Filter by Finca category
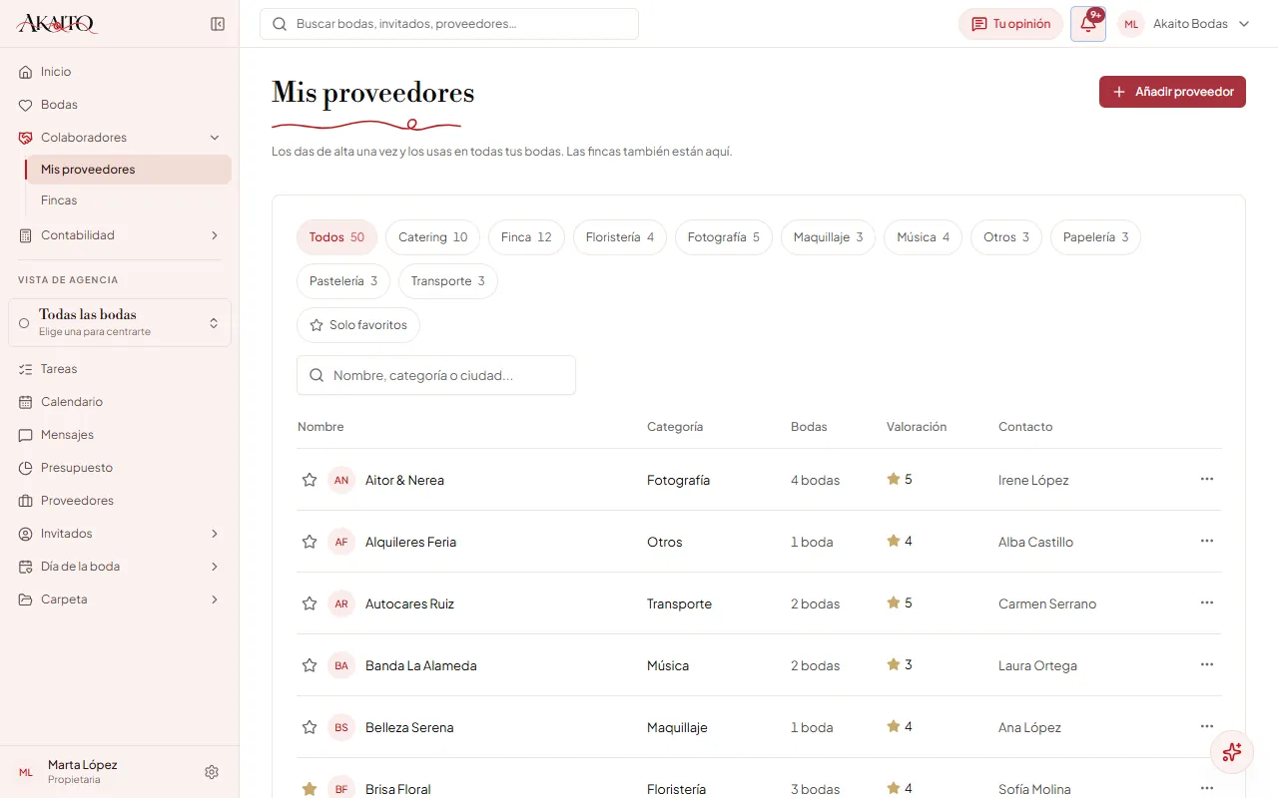 pos(526,237)
